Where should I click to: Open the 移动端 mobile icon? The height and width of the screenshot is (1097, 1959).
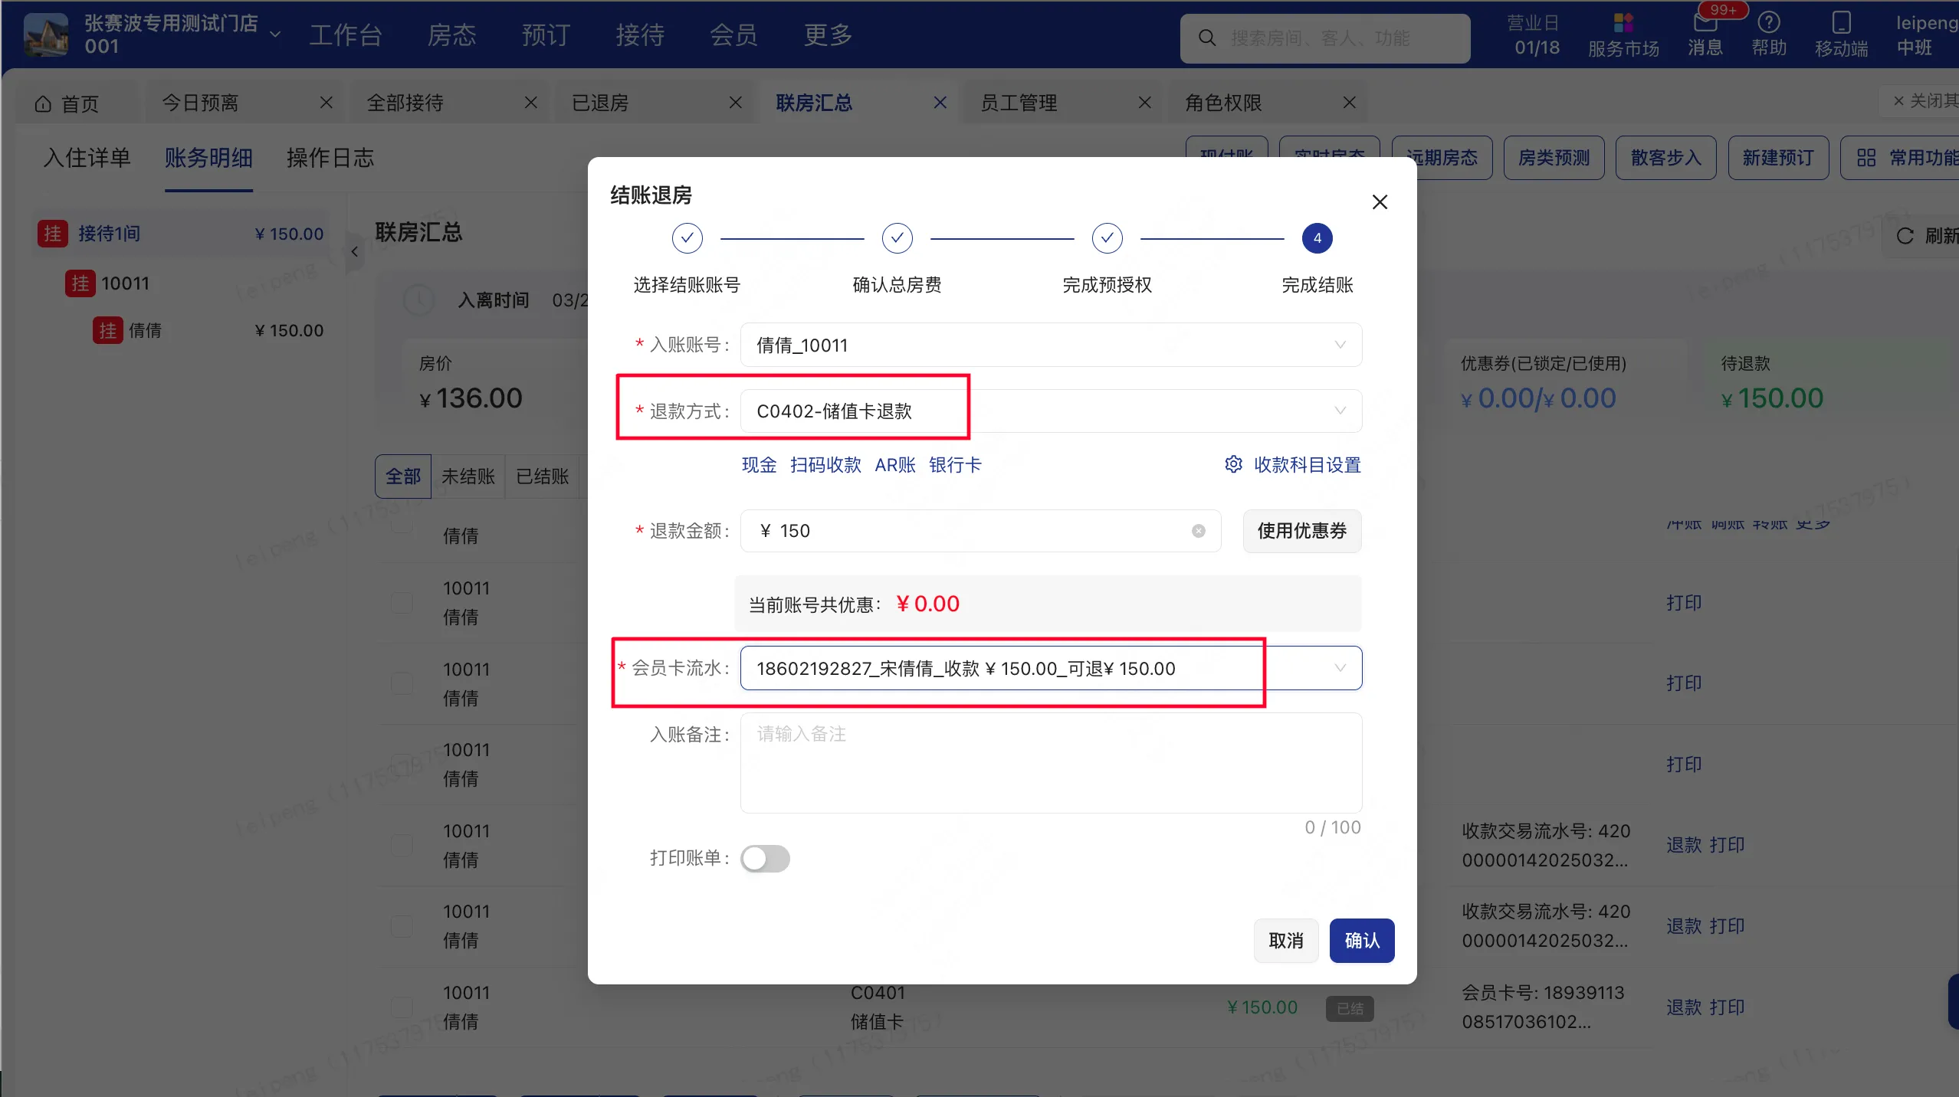(x=1841, y=22)
